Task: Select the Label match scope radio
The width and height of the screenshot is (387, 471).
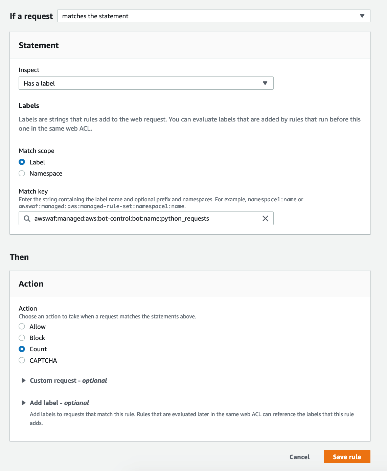Action: click(22, 162)
